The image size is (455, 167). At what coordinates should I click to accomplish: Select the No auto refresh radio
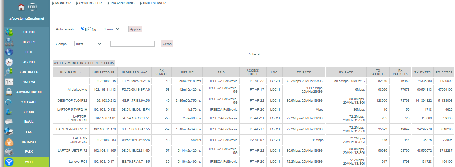(90, 29)
